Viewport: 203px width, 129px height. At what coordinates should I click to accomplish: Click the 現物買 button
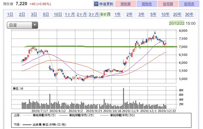[x=126, y=4]
